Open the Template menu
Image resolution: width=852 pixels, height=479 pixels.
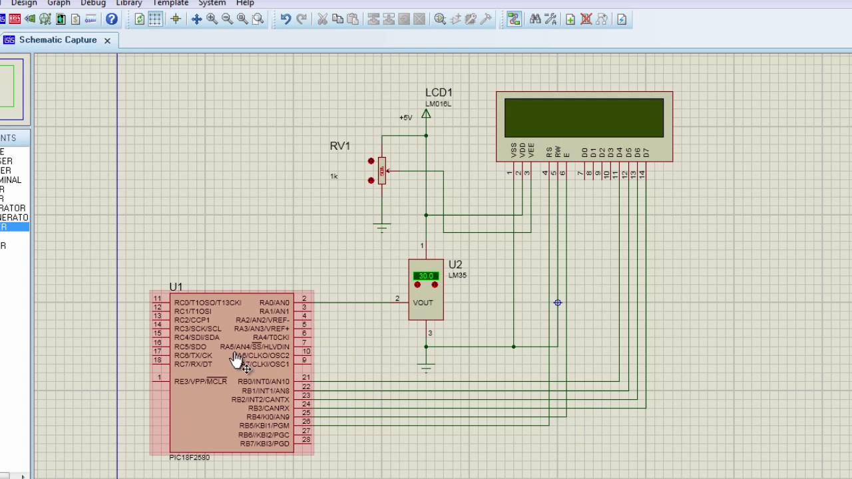pos(170,3)
